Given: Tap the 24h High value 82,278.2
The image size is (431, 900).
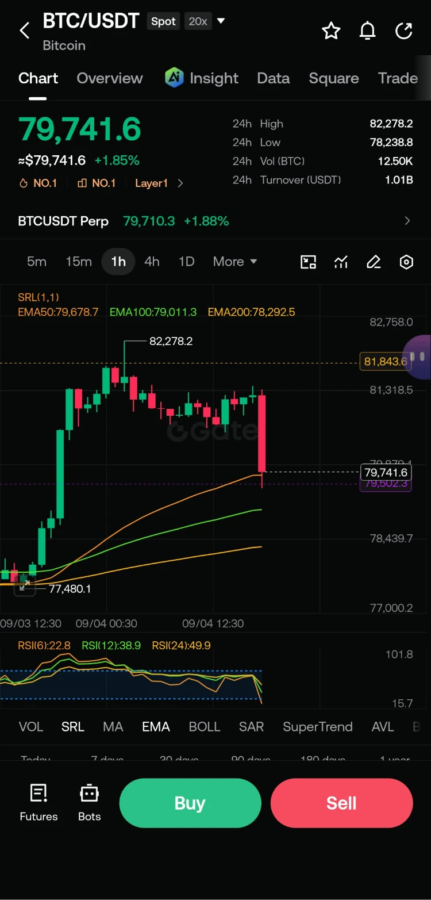Looking at the screenshot, I should click(x=391, y=124).
